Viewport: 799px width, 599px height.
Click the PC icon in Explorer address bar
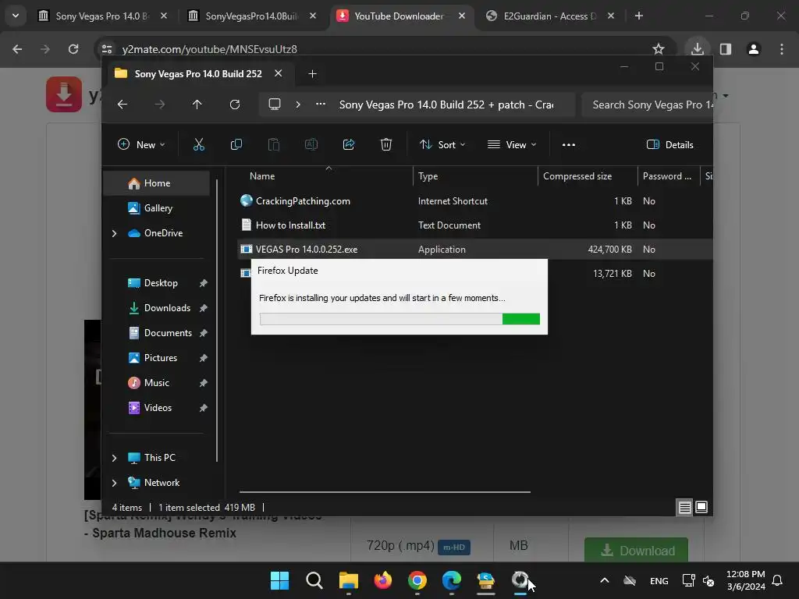coord(274,105)
